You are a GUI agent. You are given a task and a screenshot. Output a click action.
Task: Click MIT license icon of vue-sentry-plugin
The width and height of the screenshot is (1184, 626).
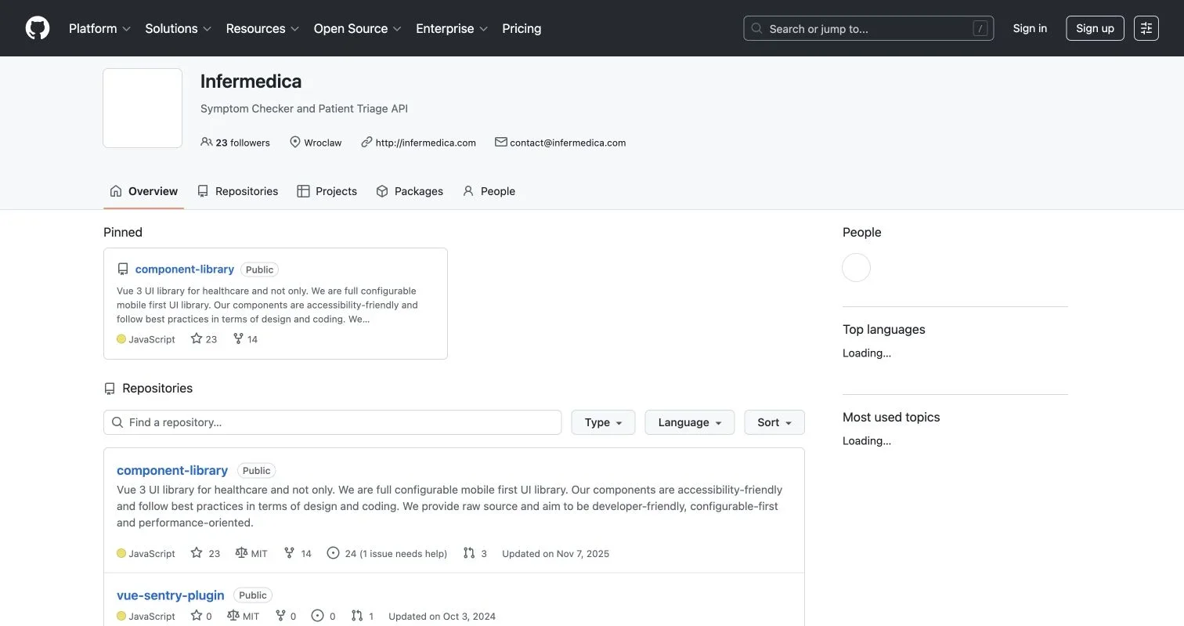point(233,616)
